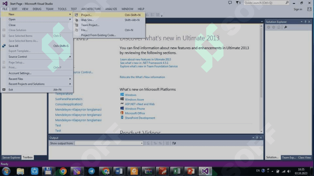Choose New Project from the submenu
Image resolution: width=314 pixels, height=176 pixels.
[x=109, y=15]
